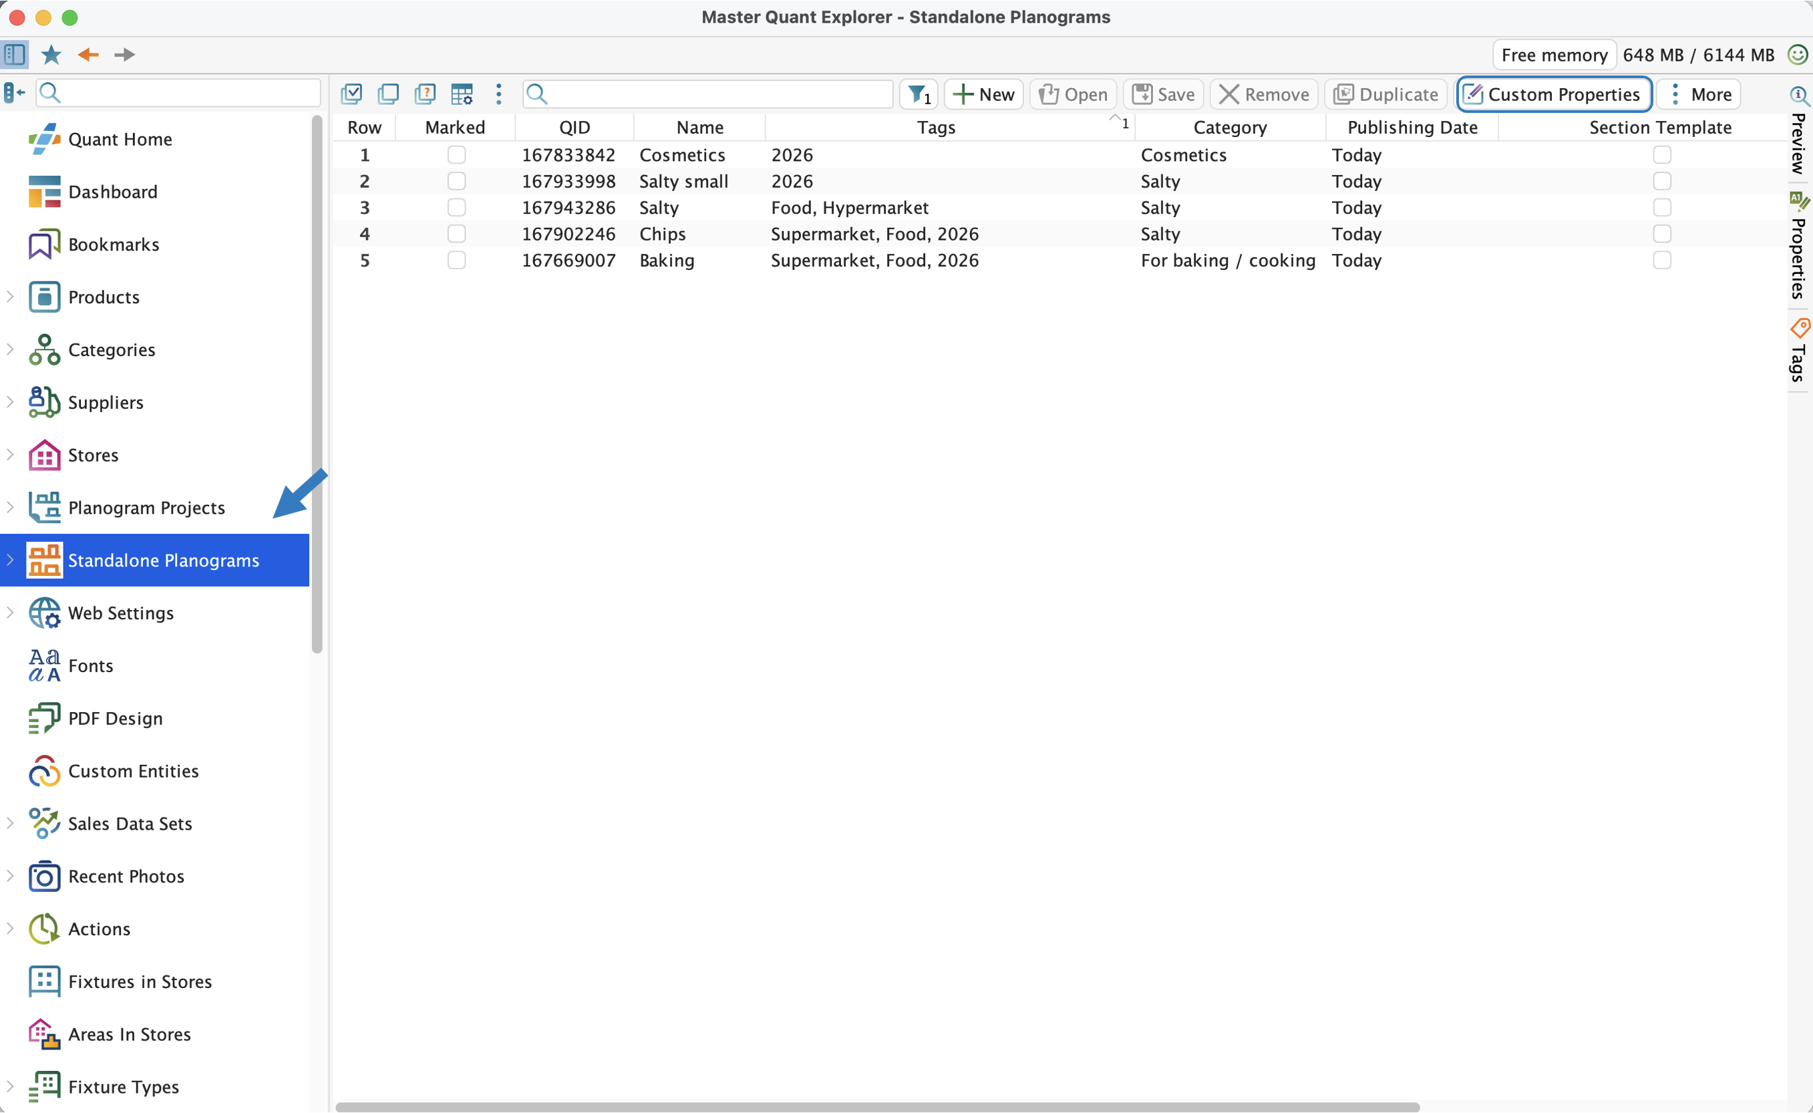1813x1113 pixels.
Task: Sort by the Category column header
Action: [1229, 128]
